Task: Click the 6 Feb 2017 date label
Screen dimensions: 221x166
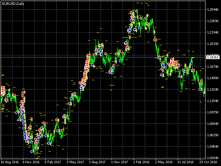Action: pos(53,162)
